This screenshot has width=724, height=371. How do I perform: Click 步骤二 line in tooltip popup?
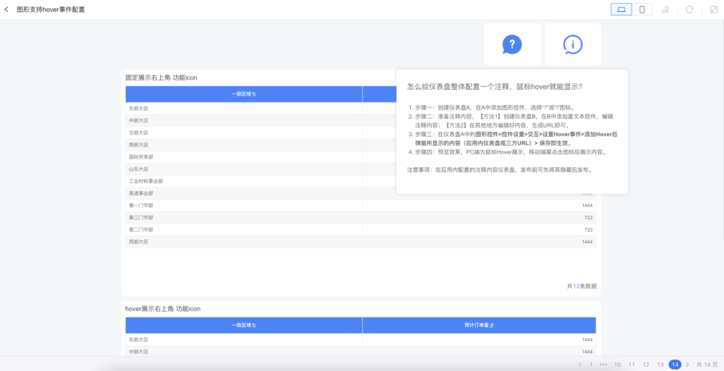[514, 121]
